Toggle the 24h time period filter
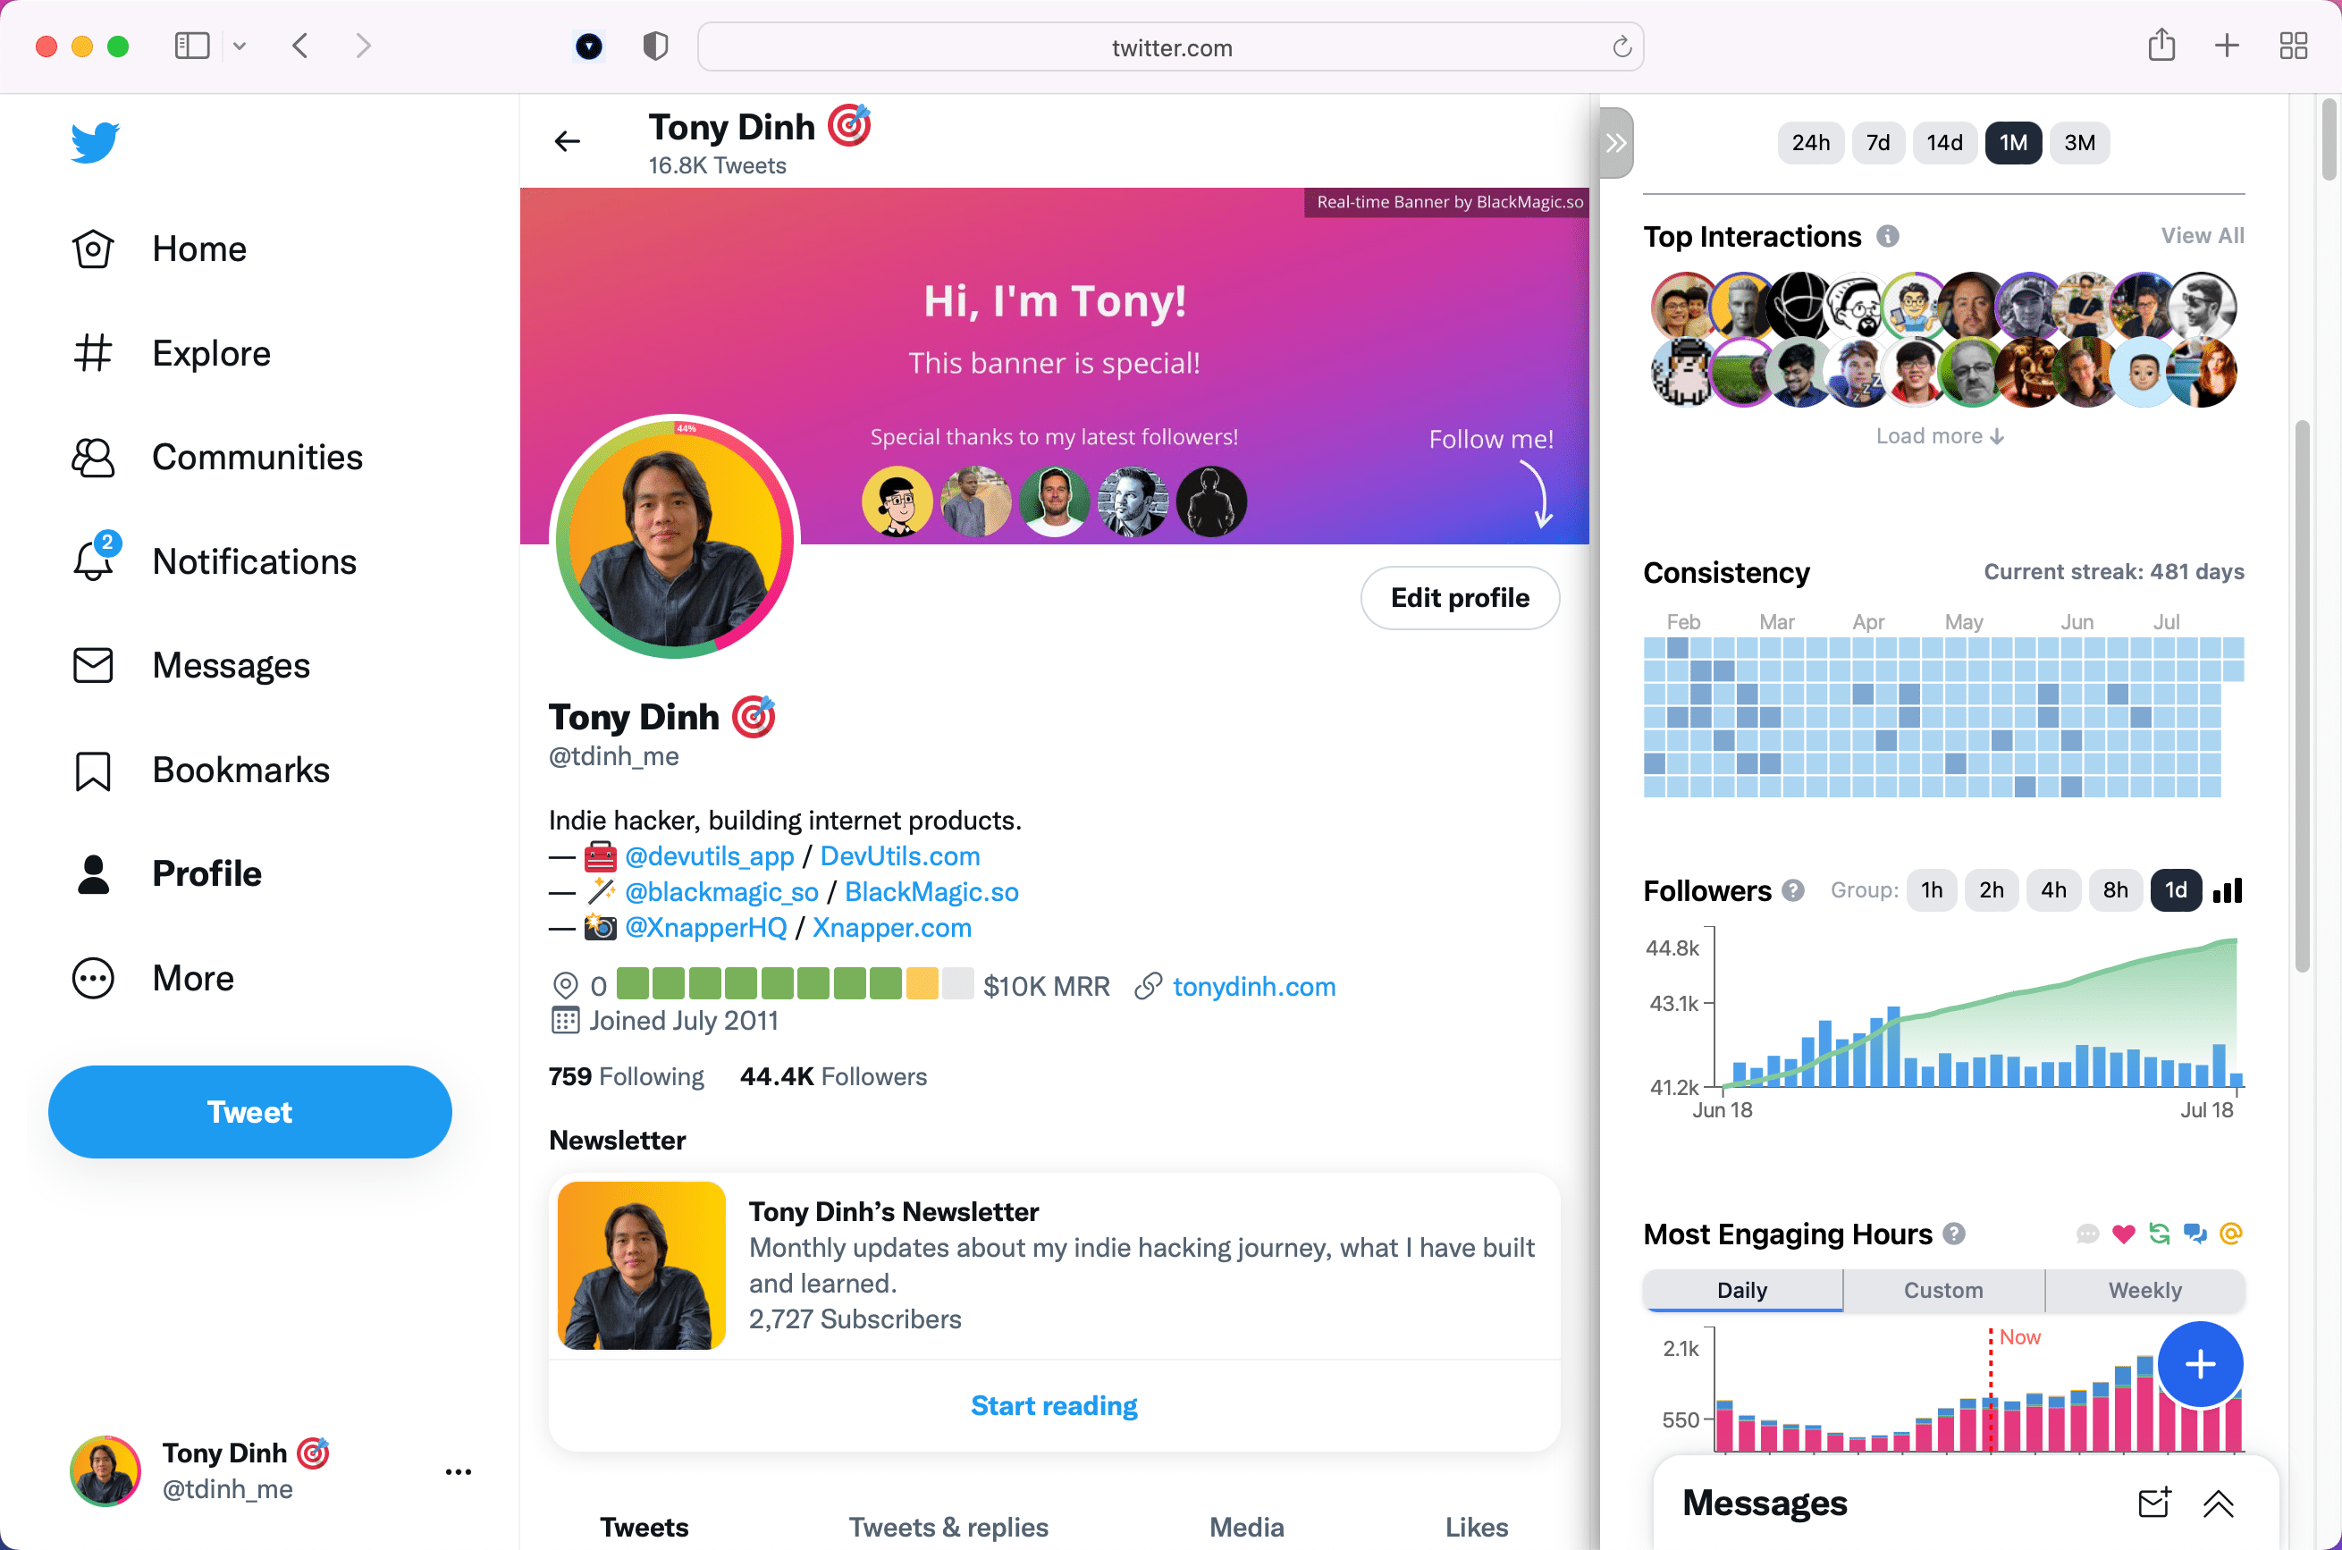 click(1811, 142)
